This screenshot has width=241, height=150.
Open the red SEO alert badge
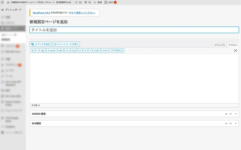tap(115, 2)
